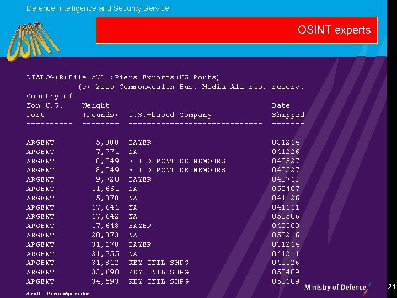
Task: Click BAYER in the 31,178 row
Action: pos(140,245)
